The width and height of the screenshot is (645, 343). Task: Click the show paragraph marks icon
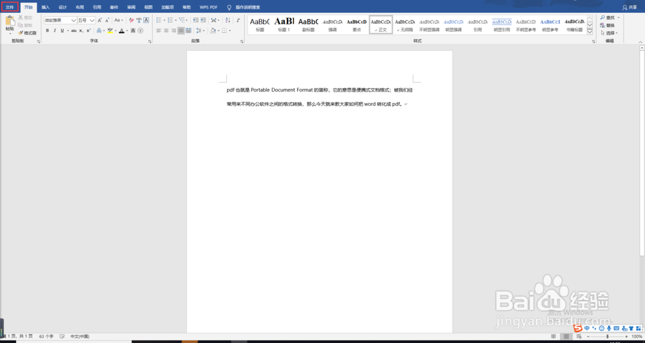tap(238, 20)
